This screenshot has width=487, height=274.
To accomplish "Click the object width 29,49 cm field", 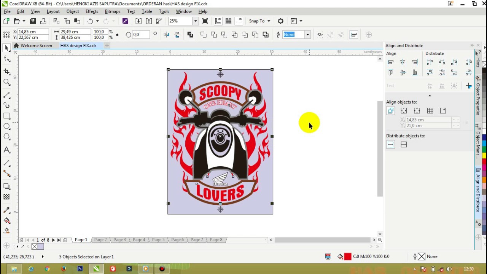I will (x=75, y=32).
